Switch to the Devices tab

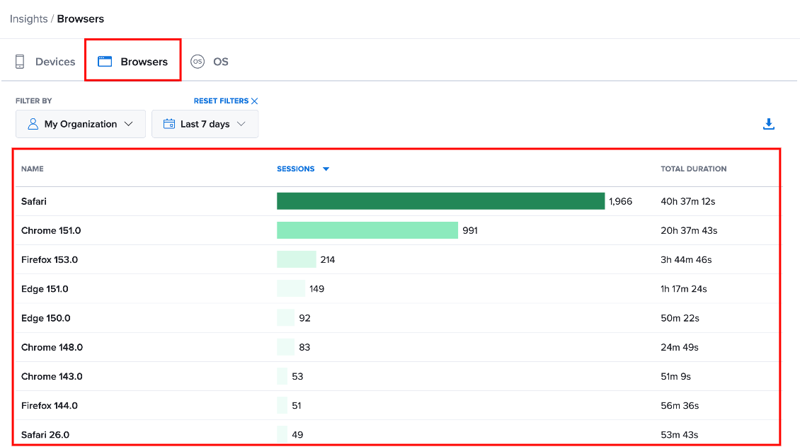(45, 62)
